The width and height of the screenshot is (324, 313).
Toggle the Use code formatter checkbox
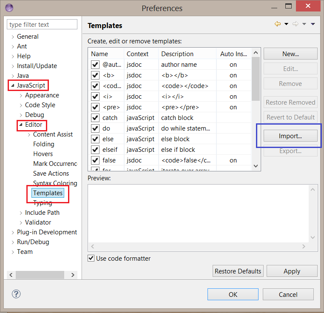point(91,258)
